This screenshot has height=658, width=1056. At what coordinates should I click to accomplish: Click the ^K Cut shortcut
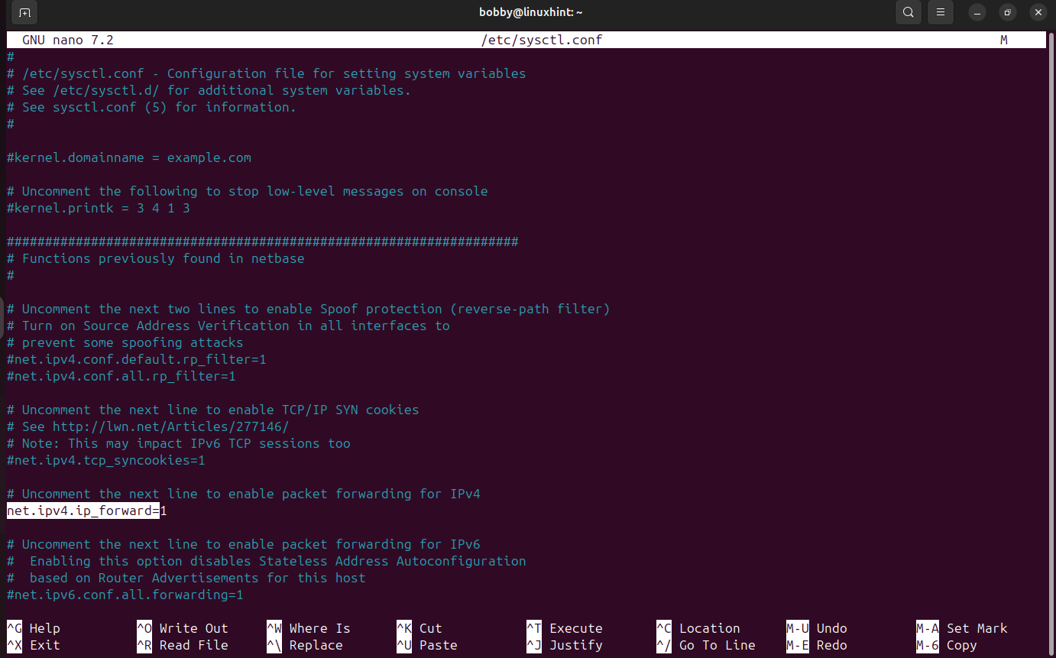419,628
